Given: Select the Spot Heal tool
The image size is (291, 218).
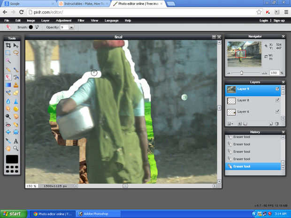Looking at the screenshot, I should [16, 125].
